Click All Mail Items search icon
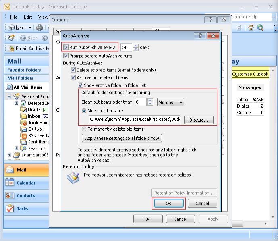Image resolution: width=278 pixels, height=241 pixels. (x=9, y=87)
